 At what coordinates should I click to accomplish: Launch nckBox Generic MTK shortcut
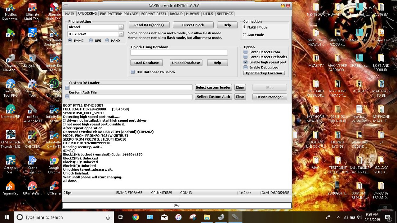point(32,114)
